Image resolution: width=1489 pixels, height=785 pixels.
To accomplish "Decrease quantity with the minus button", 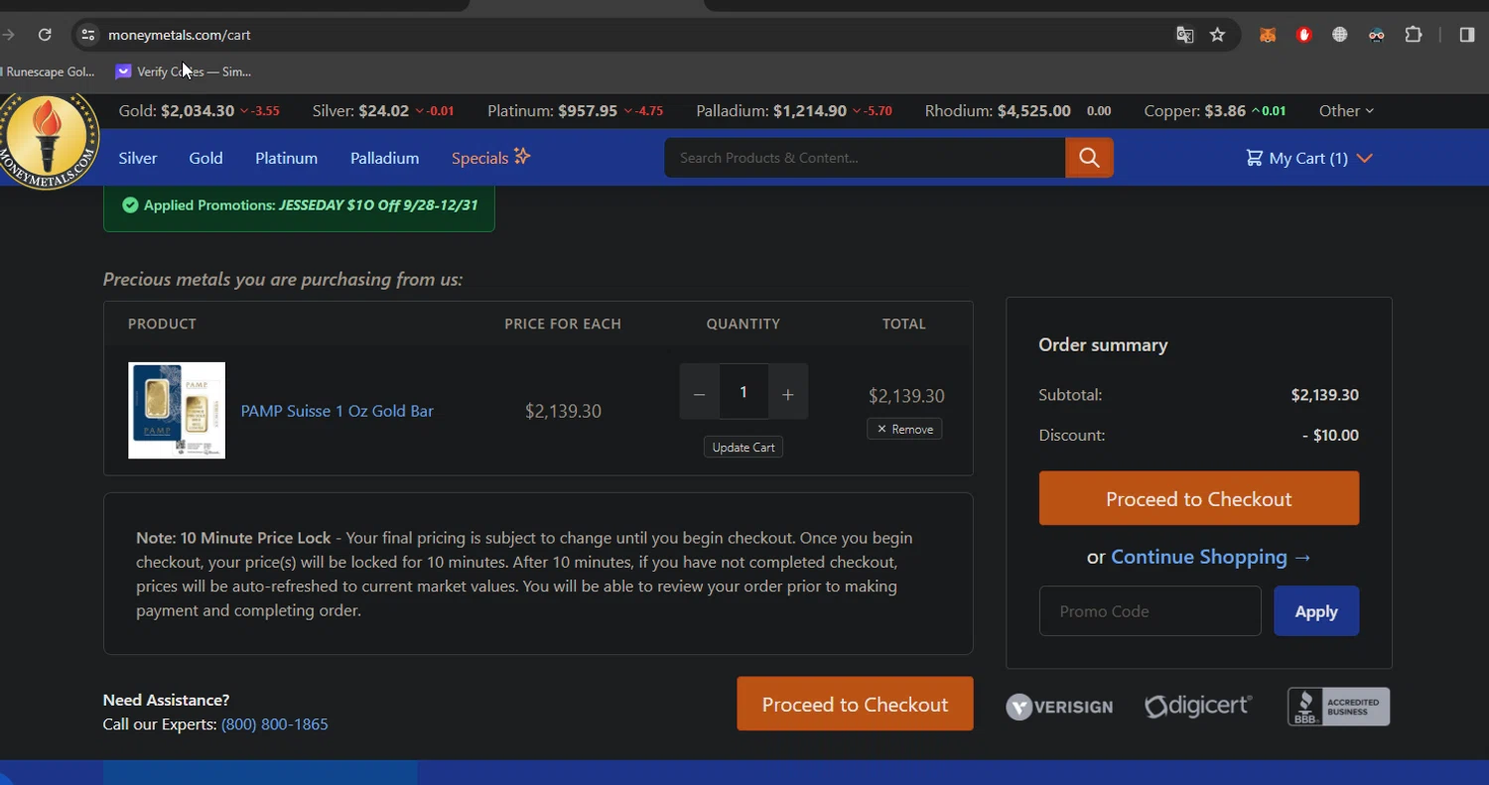I will click(699, 394).
